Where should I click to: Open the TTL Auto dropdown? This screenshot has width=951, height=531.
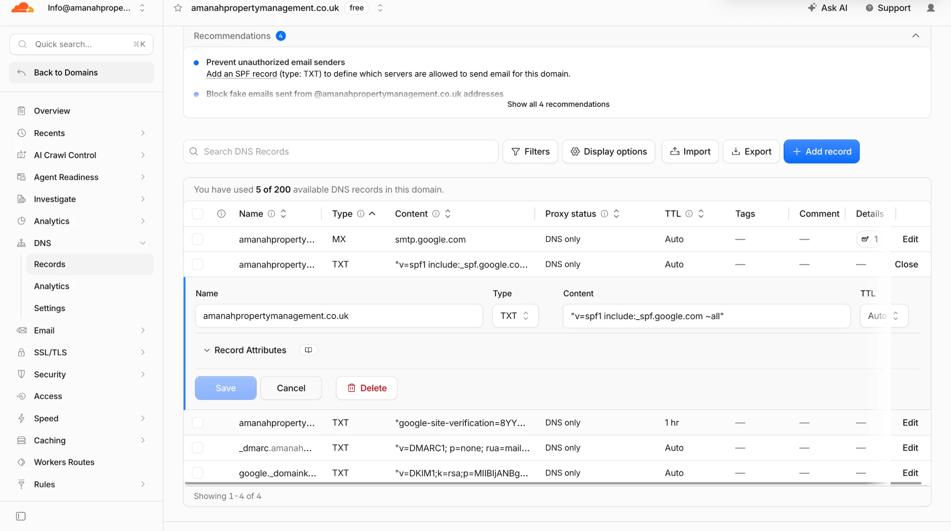tap(883, 316)
